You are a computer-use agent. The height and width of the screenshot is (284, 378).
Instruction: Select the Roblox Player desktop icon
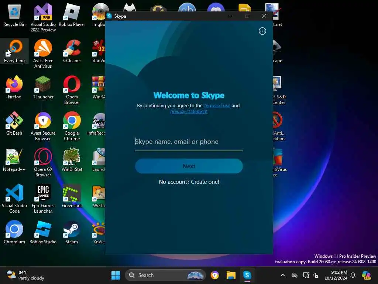[72, 15]
